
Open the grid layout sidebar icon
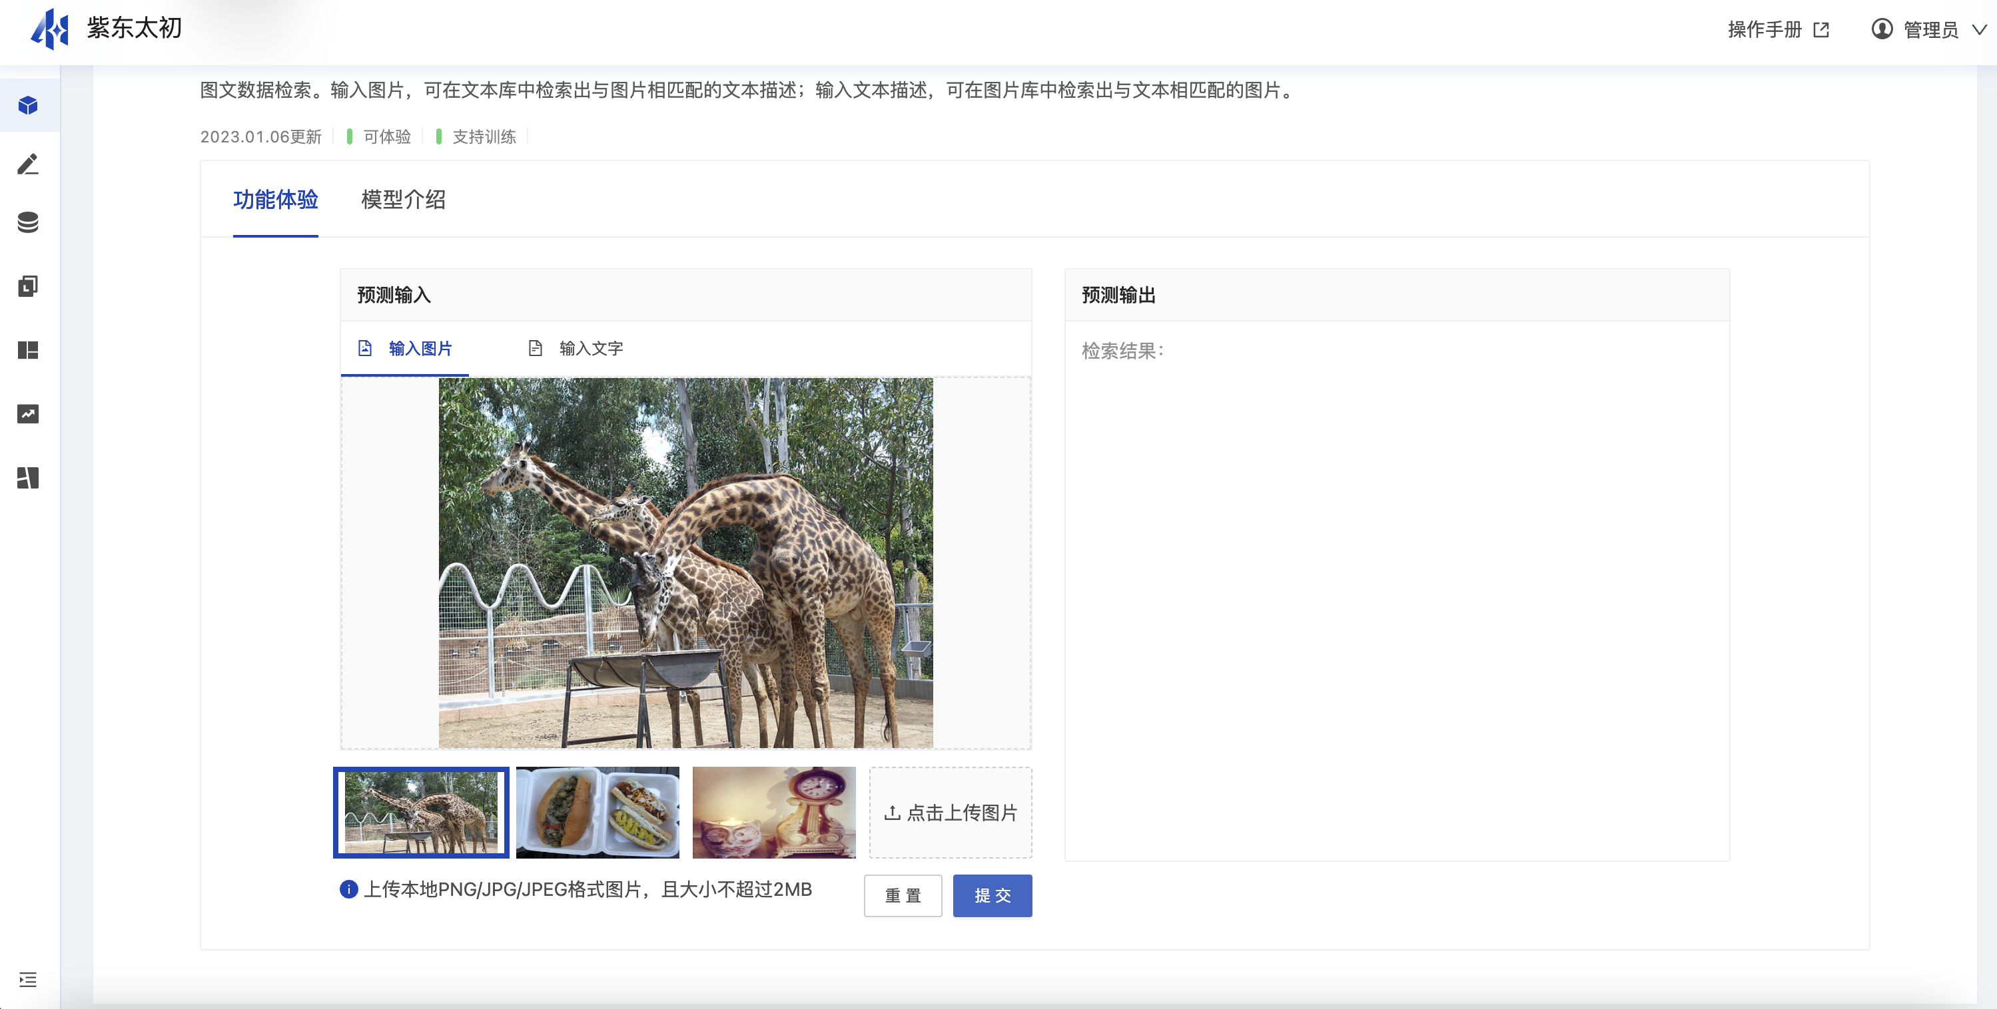pos(28,350)
